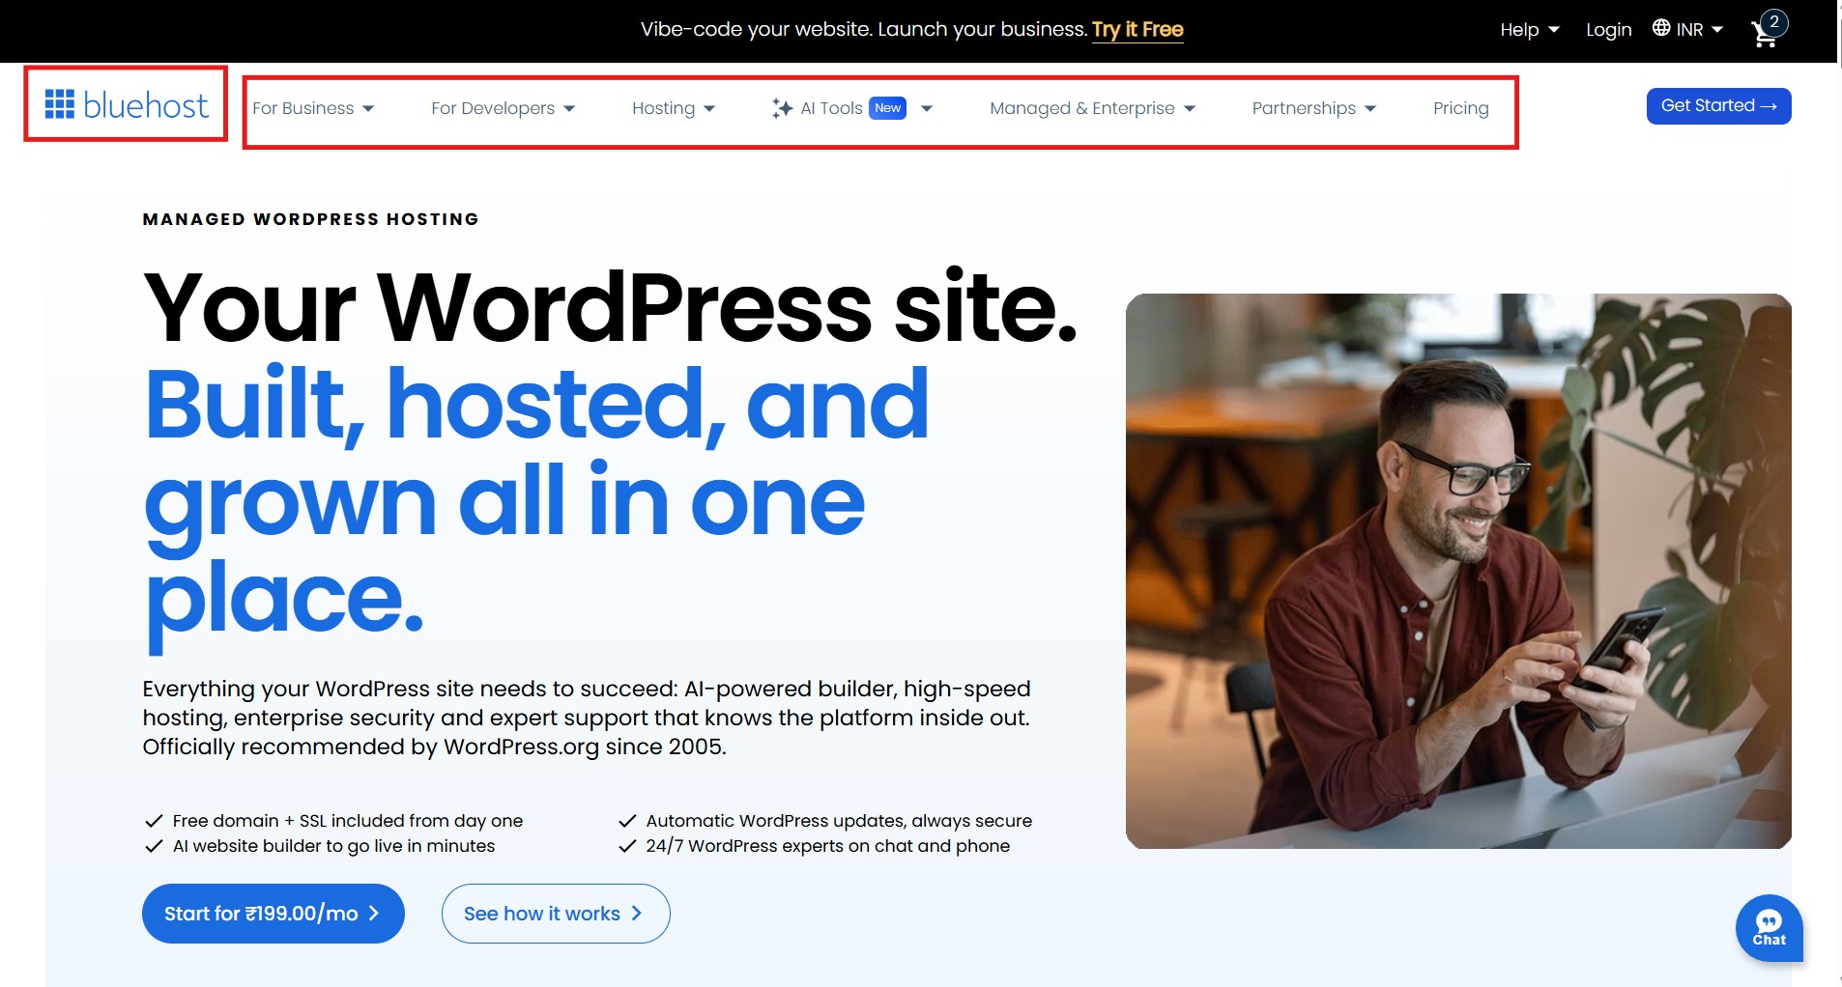Click the hero photo of man with phone

click(1458, 571)
